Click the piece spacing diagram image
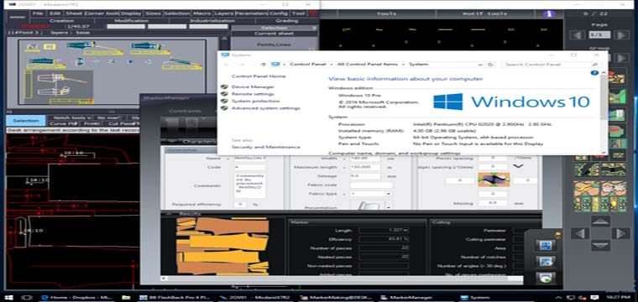The height and width of the screenshot is (302, 638). (x=493, y=180)
